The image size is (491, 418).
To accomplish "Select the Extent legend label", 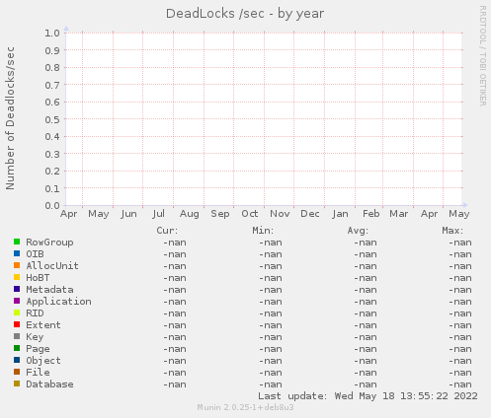I will 43,325.
